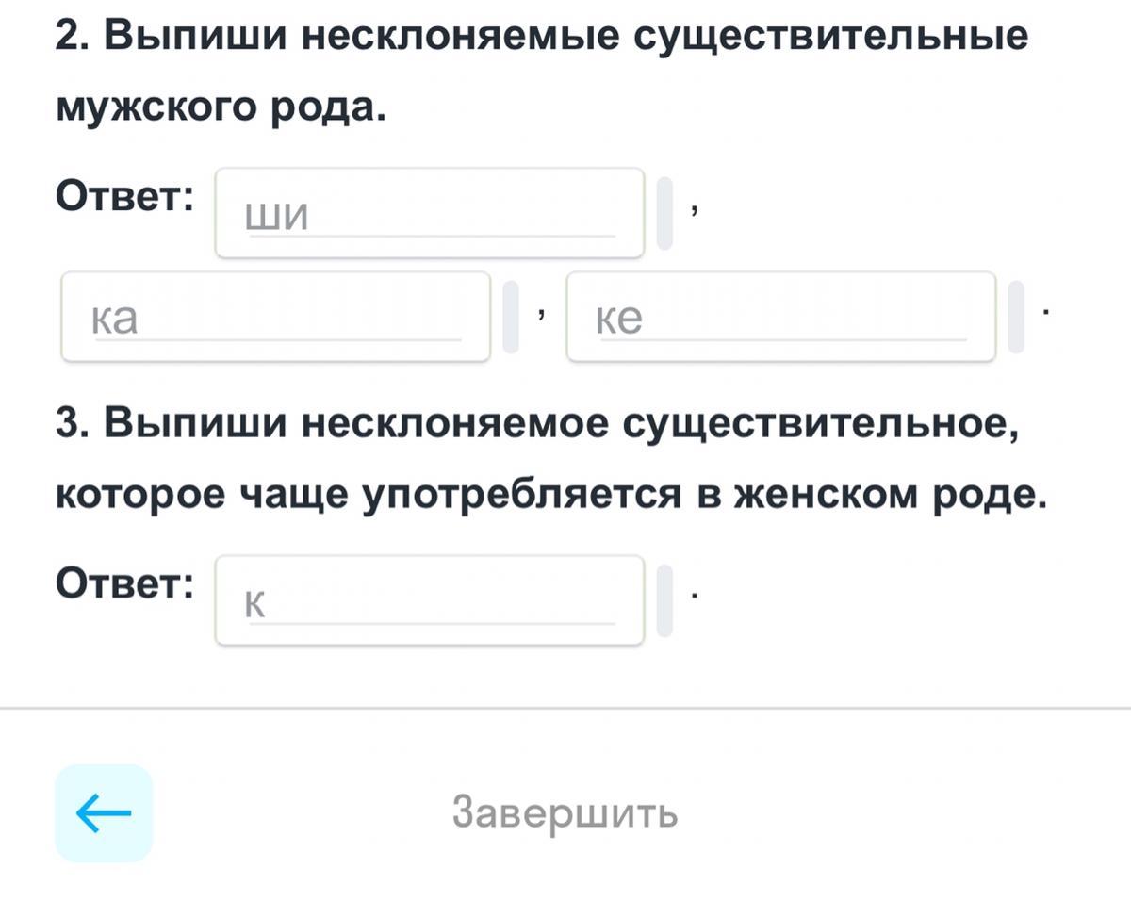Click gray status bar beside "ка" field
Image resolution: width=1131 pixels, height=918 pixels.
[x=511, y=317]
